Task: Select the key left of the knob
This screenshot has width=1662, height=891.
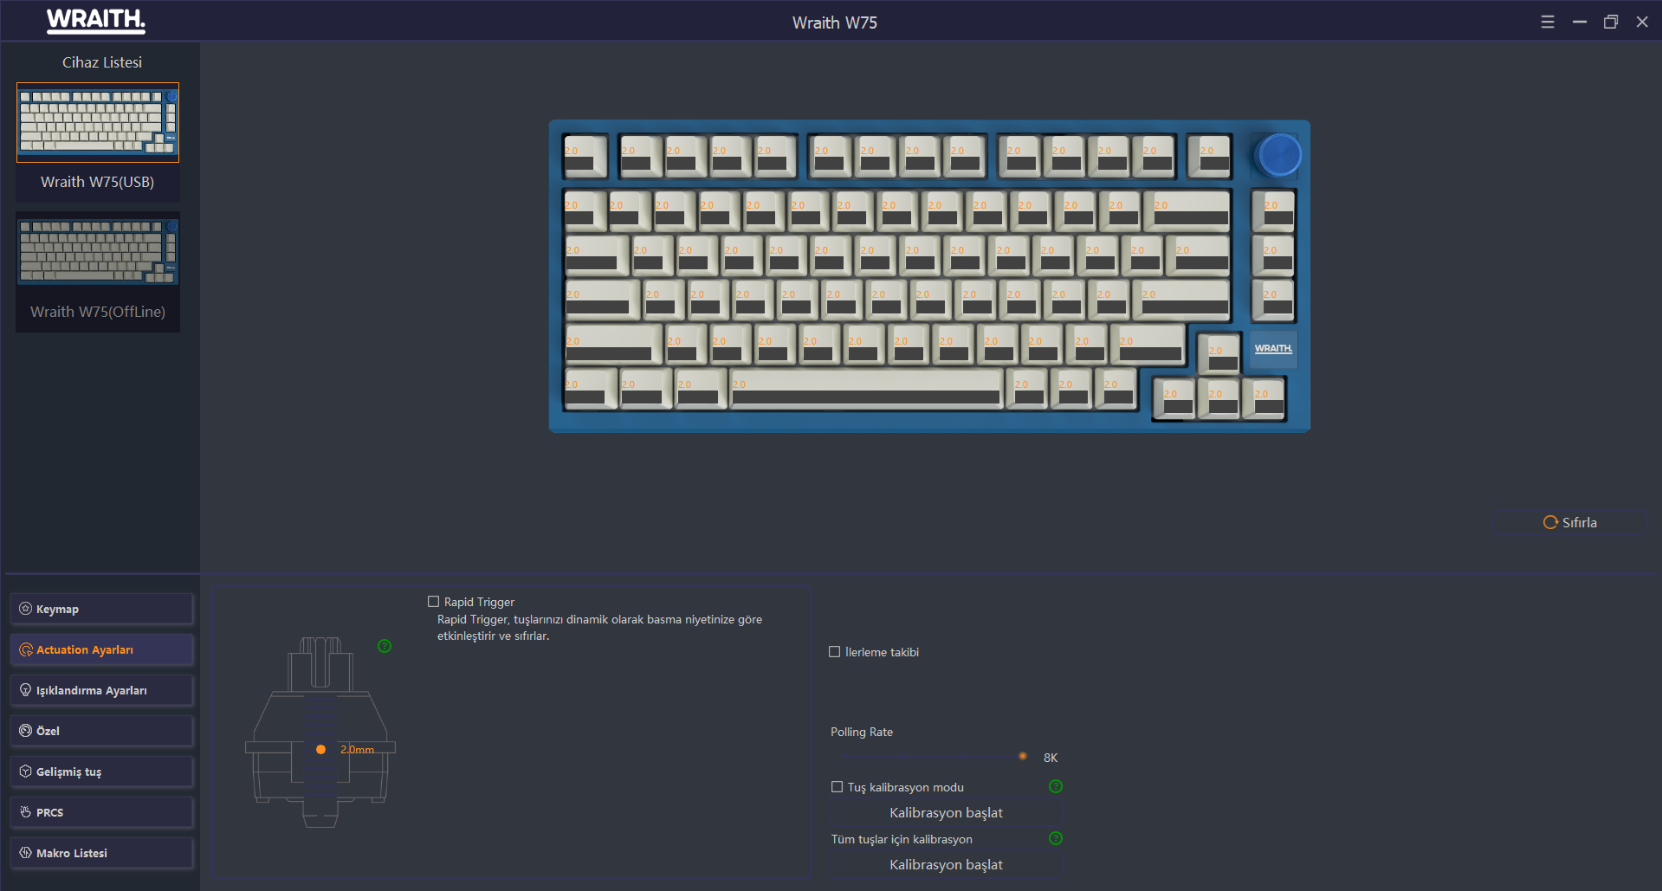Action: click(x=1209, y=156)
